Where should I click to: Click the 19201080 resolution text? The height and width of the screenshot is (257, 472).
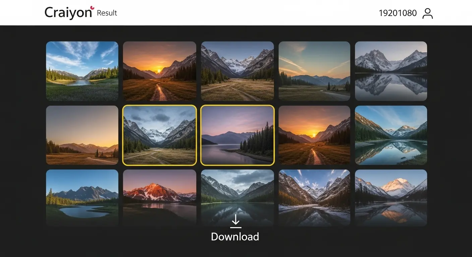(x=398, y=13)
